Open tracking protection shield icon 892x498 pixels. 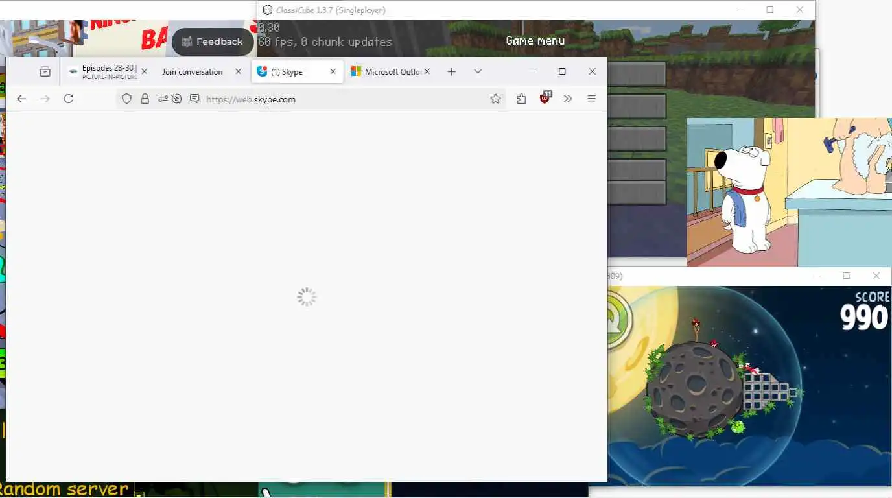[x=127, y=99]
